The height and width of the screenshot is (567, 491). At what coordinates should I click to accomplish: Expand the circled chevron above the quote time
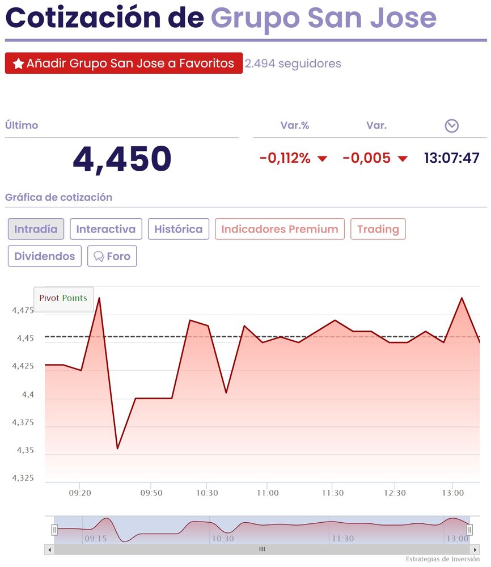click(x=451, y=126)
